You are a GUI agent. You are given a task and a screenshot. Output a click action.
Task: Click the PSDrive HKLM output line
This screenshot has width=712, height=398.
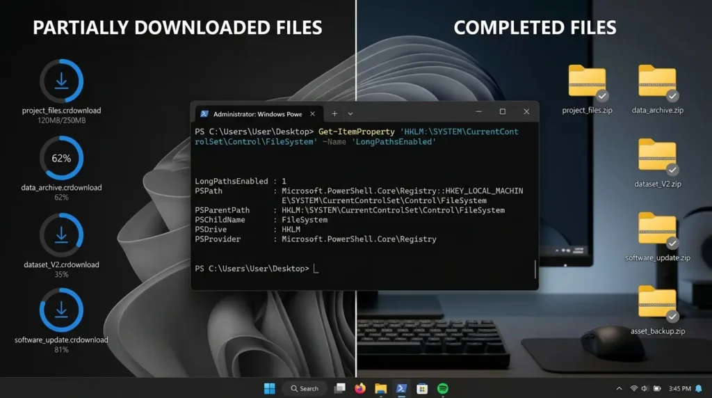pyautogui.click(x=248, y=230)
